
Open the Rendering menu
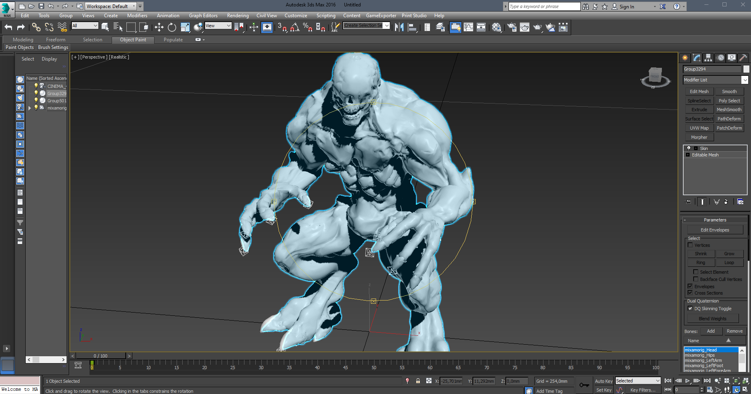click(x=238, y=16)
